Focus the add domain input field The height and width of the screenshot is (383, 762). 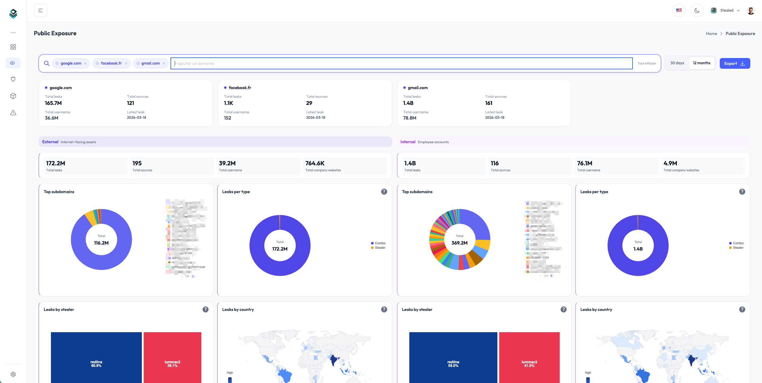(x=402, y=63)
